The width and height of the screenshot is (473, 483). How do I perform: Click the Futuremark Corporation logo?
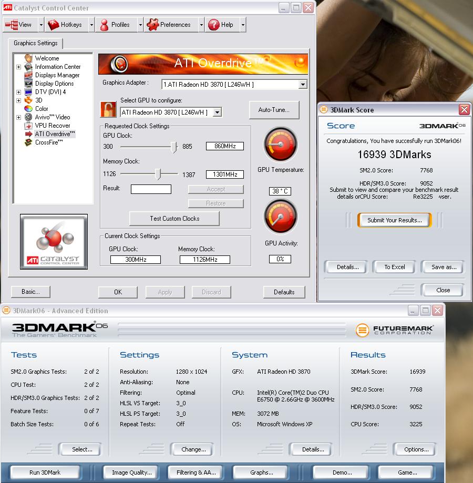[395, 330]
